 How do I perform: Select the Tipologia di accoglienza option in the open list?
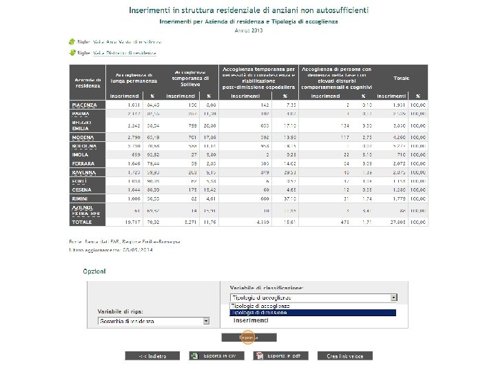(x=313, y=306)
